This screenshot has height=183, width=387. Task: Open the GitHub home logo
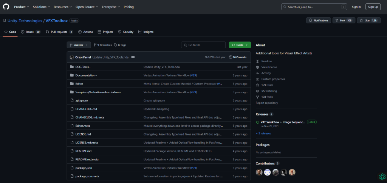click(6, 7)
